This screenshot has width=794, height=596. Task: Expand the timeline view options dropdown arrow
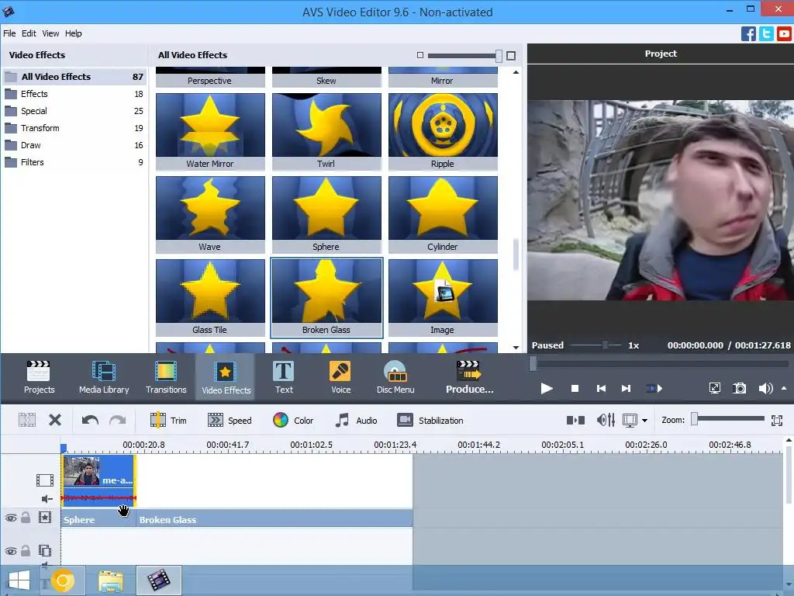tap(644, 420)
